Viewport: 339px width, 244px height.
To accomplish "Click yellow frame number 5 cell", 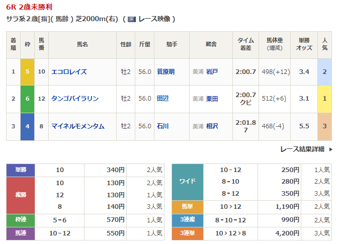I will click(x=27, y=72).
